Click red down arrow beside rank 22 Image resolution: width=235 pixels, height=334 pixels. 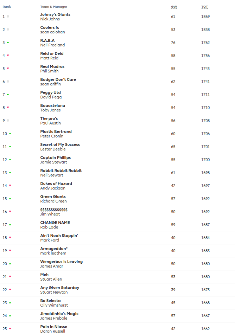pyautogui.click(x=10, y=290)
